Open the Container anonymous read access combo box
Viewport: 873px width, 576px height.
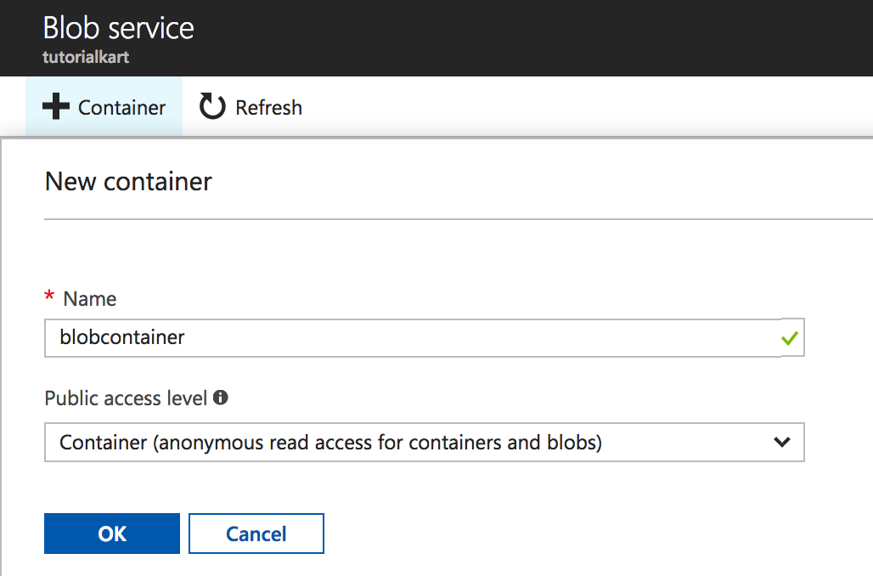425,443
